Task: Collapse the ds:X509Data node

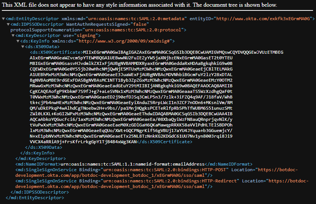Action: click(x=23, y=47)
